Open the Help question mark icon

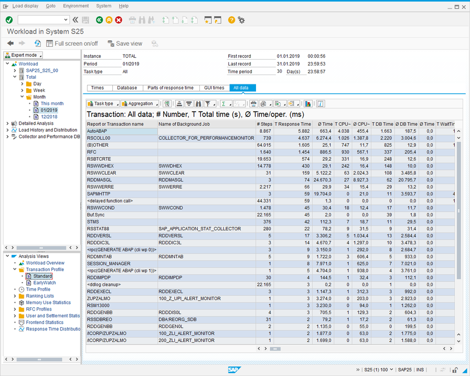[230, 20]
